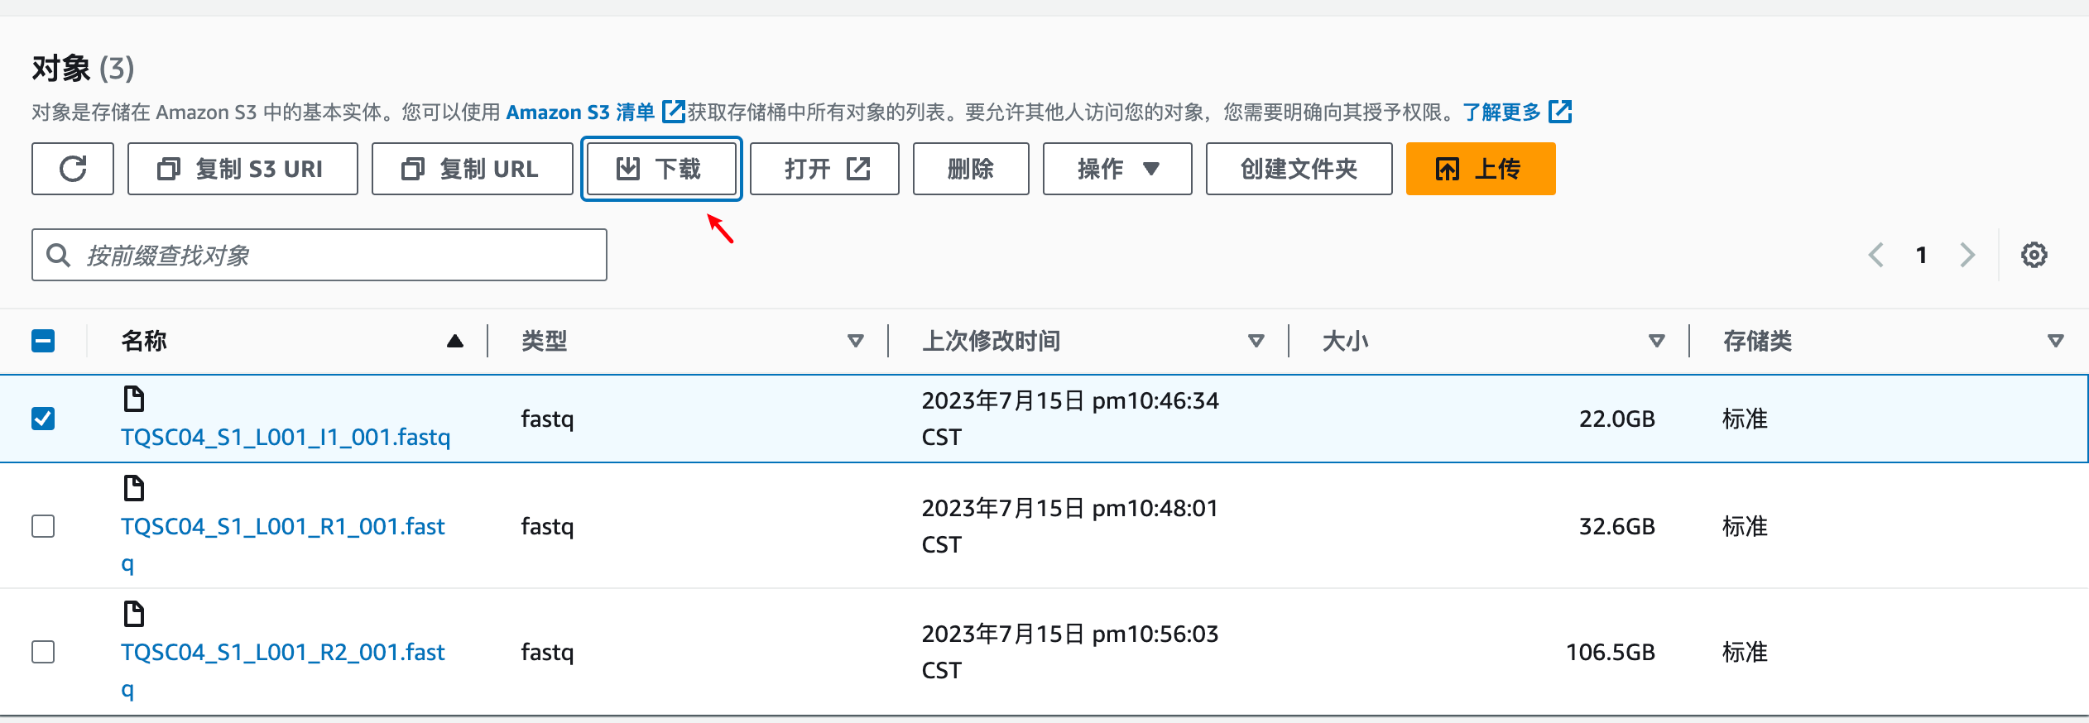Sort by 大小 column arrow
This screenshot has height=723, width=2089.
click(x=1657, y=341)
